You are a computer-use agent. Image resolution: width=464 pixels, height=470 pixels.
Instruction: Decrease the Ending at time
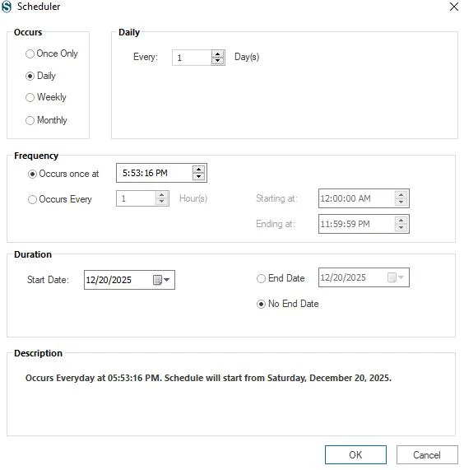[401, 227]
